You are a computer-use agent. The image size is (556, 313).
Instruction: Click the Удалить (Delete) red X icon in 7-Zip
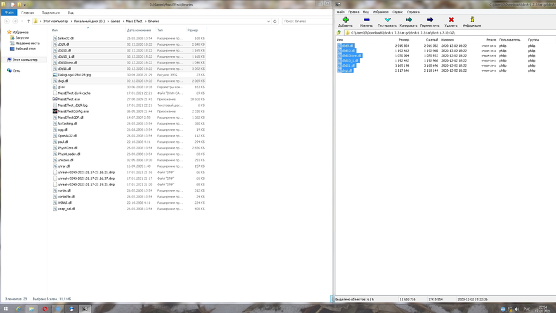[x=451, y=20]
